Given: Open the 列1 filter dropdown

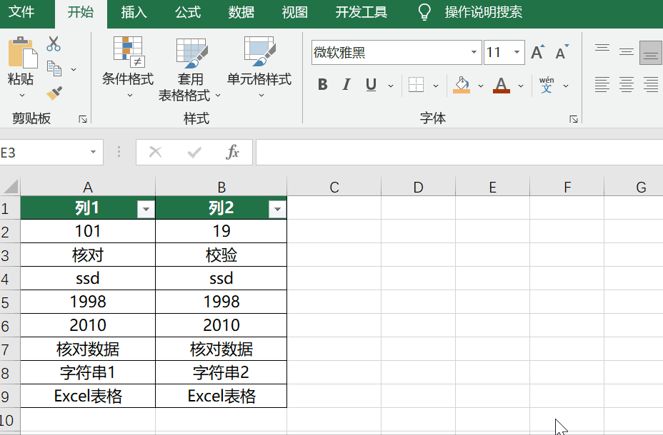Looking at the screenshot, I should (146, 209).
